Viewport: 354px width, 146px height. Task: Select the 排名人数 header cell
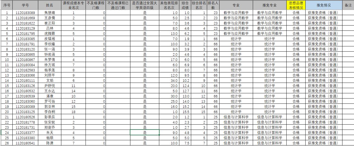pyautogui.click(x=213, y=5)
